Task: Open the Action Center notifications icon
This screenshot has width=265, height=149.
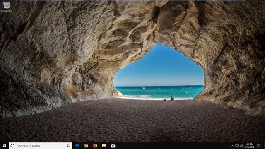Action: click(259, 146)
